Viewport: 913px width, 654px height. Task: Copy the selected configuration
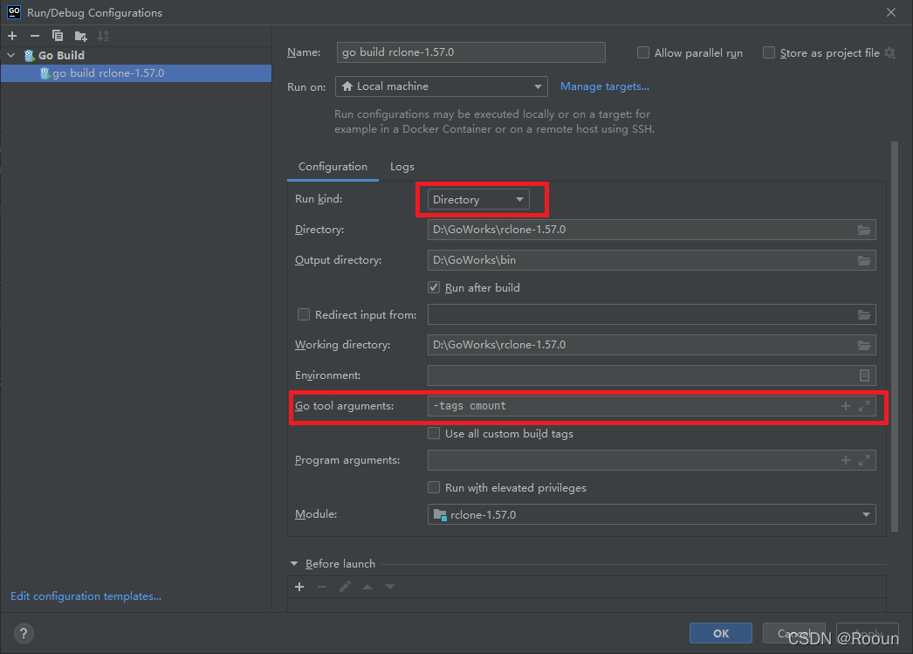[x=57, y=36]
